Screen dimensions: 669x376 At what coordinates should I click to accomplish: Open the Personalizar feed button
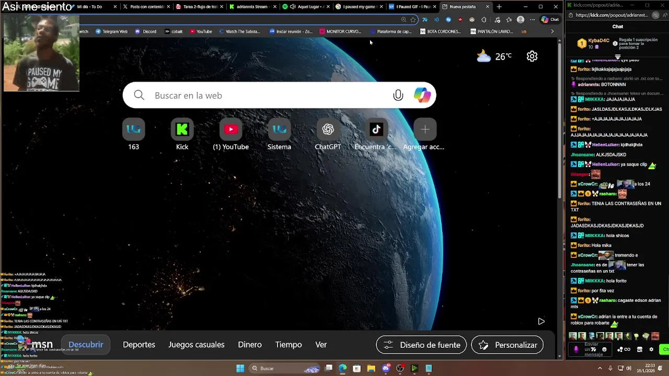(x=507, y=345)
